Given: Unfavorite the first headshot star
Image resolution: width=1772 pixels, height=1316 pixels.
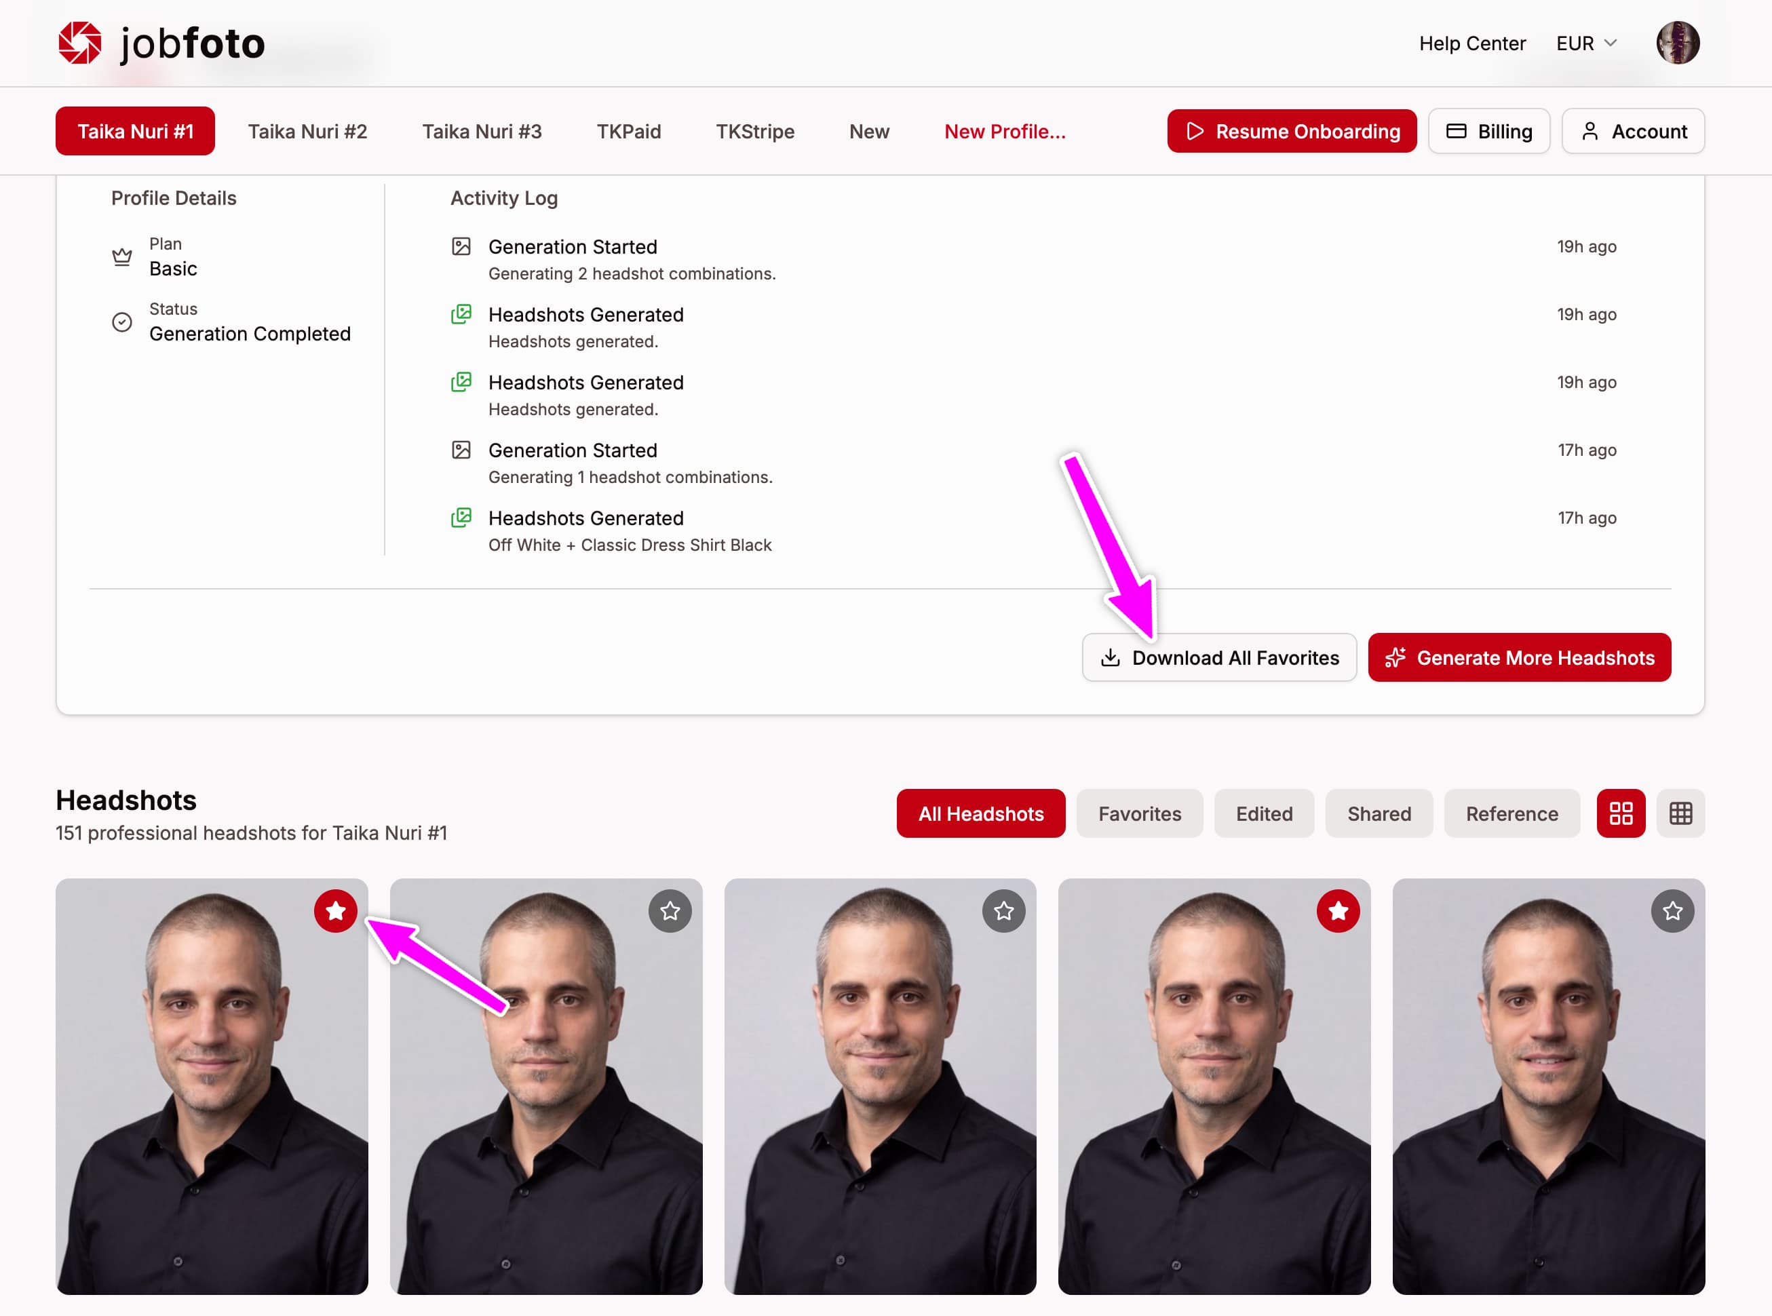Looking at the screenshot, I should pyautogui.click(x=335, y=910).
